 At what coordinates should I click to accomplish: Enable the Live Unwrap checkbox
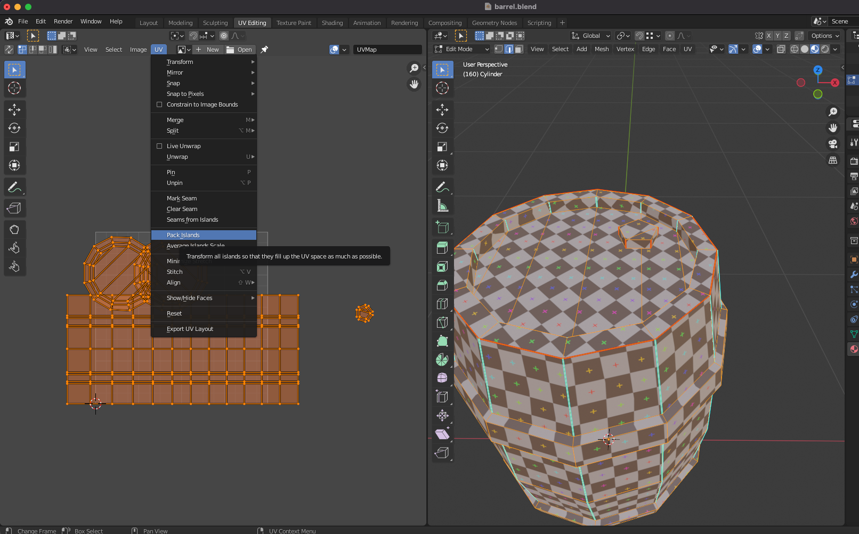(x=159, y=146)
